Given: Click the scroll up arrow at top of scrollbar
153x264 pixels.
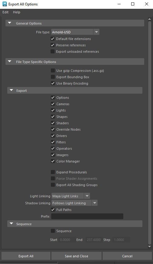Looking at the screenshot, I should coord(149,19).
